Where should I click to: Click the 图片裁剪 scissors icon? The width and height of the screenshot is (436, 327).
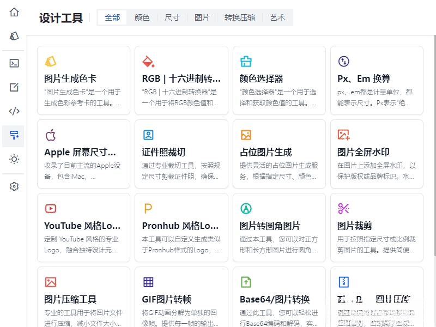point(344,209)
